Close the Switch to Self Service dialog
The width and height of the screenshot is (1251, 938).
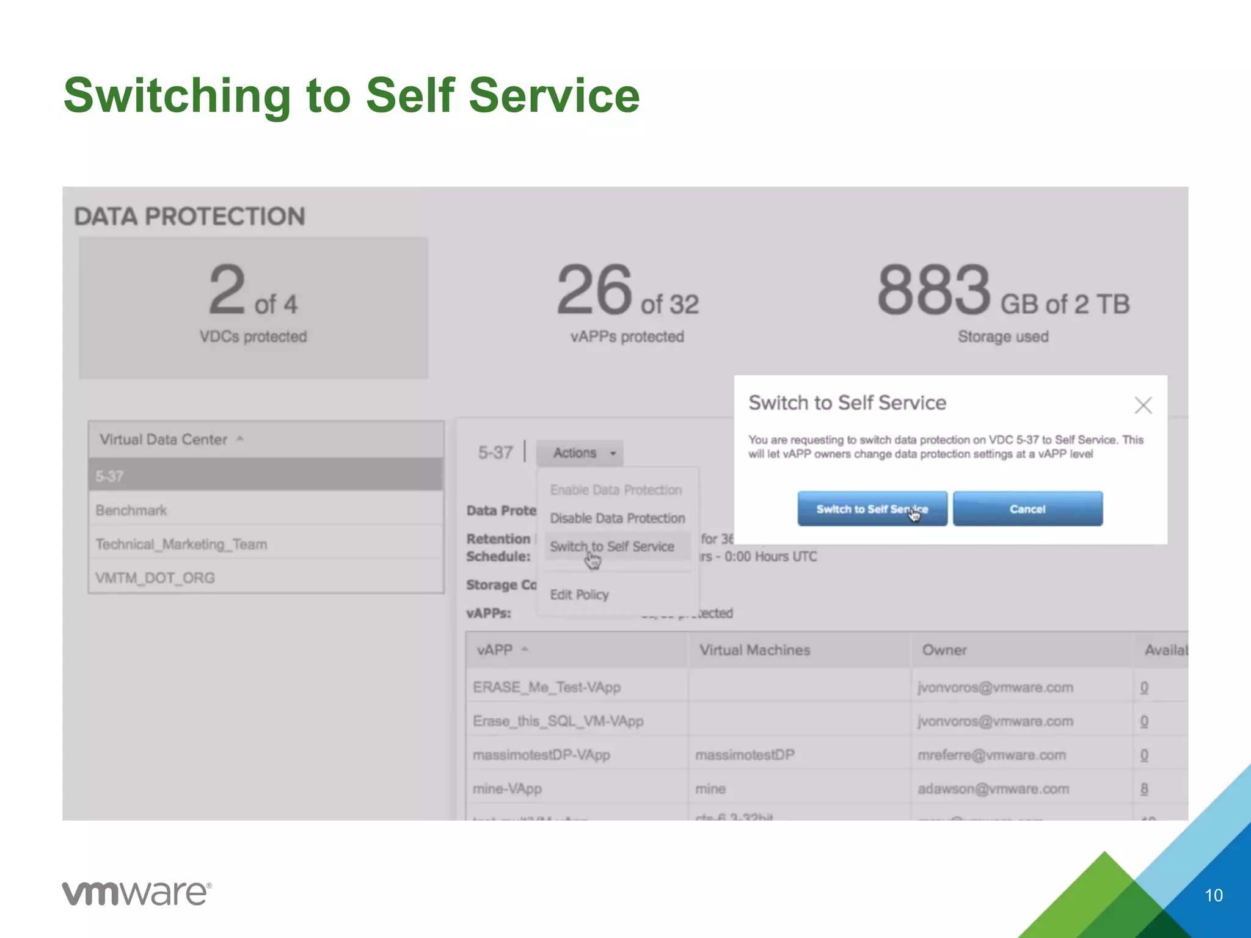pyautogui.click(x=1143, y=405)
